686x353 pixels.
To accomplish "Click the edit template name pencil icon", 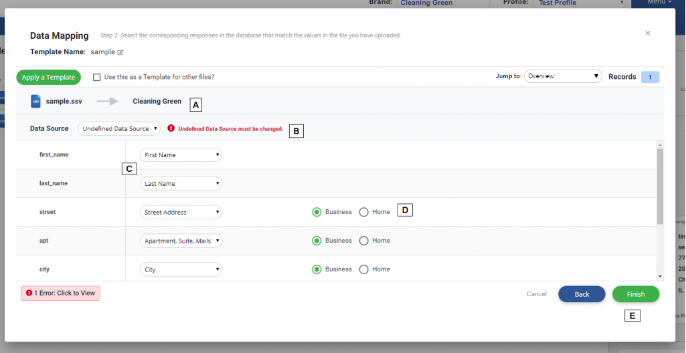I will [x=121, y=52].
